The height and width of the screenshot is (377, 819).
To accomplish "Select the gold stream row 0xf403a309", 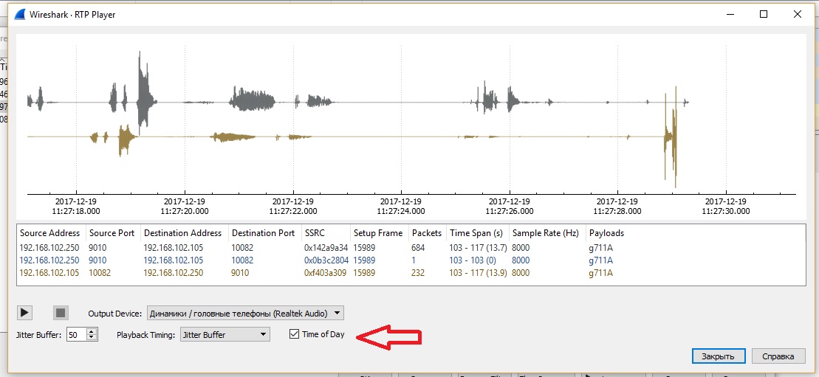I will (325, 273).
